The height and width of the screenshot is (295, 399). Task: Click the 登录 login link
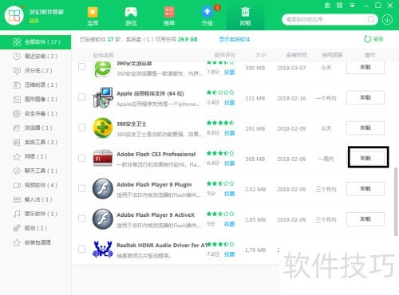[34, 21]
